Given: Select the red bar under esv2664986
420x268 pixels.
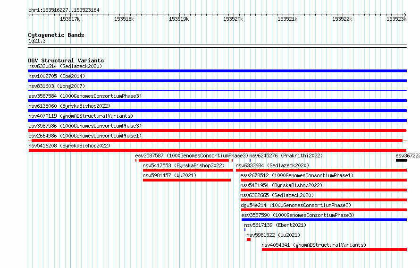Looking at the screenshot, I should tap(217, 140).
